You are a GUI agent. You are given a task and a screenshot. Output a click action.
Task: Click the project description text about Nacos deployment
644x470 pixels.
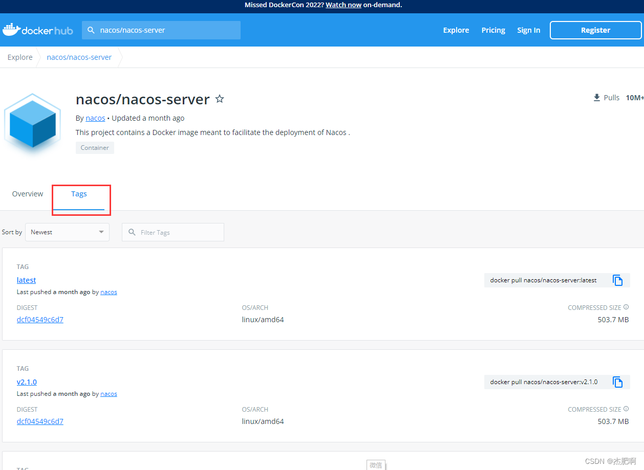pos(213,132)
